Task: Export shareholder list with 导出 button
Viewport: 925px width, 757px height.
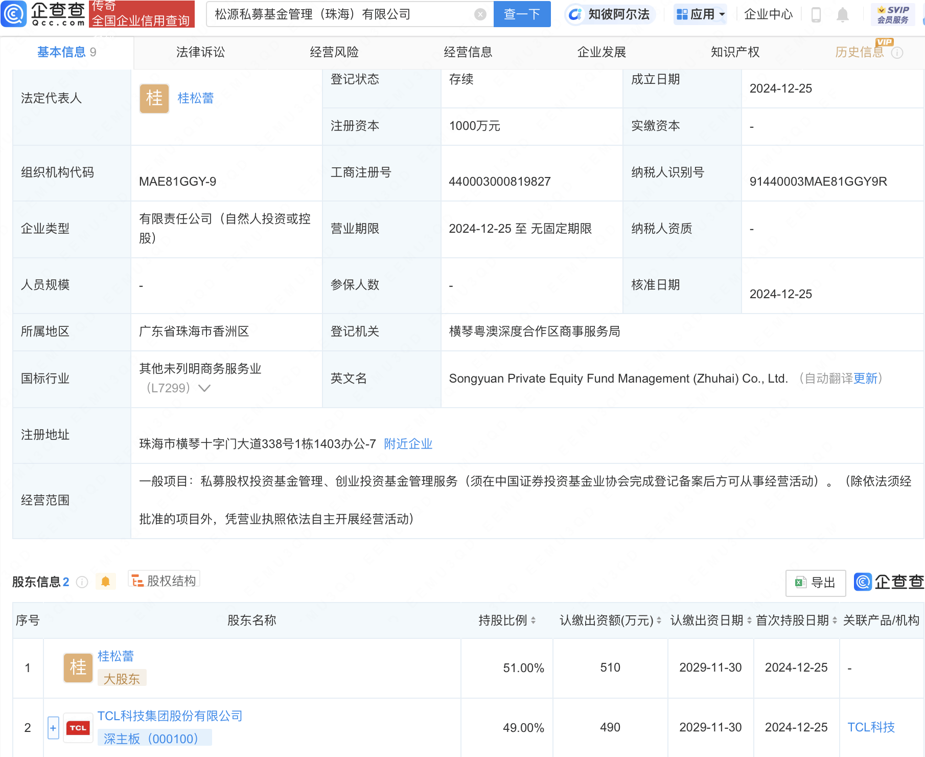Action: [816, 583]
